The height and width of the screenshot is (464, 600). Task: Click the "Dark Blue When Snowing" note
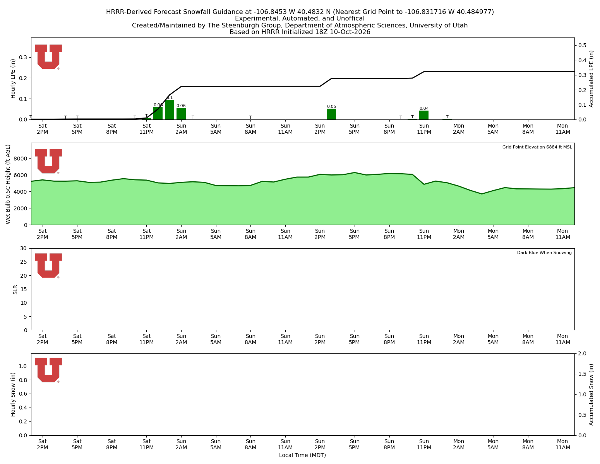(x=544, y=253)
